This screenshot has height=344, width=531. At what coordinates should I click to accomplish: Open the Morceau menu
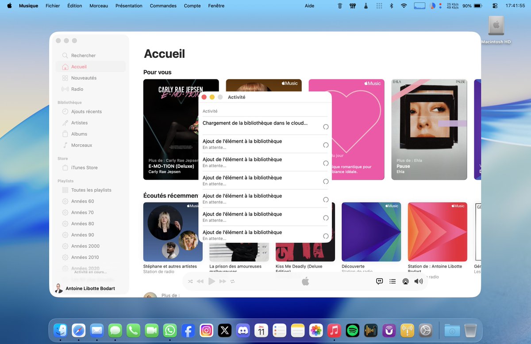click(99, 6)
